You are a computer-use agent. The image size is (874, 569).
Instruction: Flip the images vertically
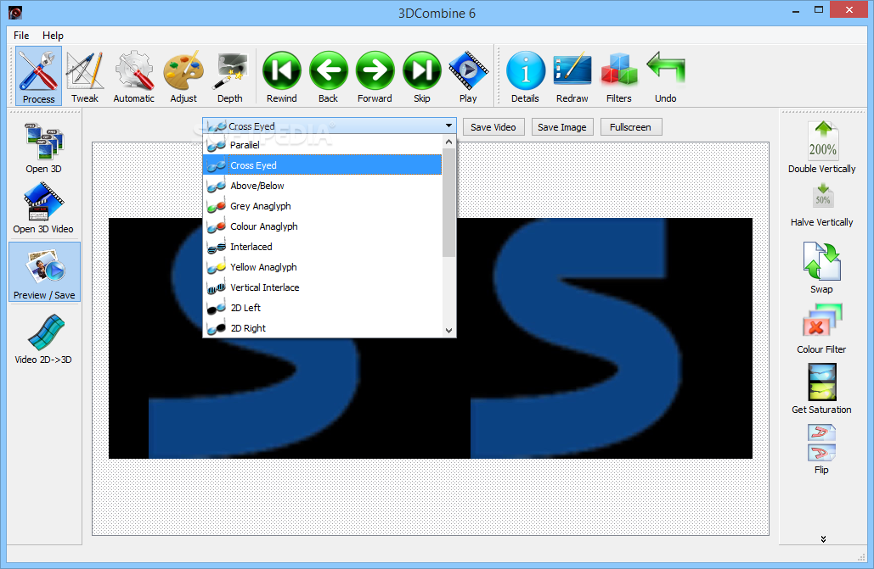click(821, 449)
